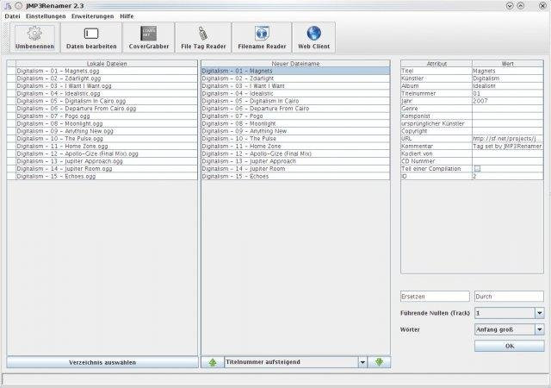The height and width of the screenshot is (388, 551).
Task: Move selected file up with green arrow
Action: click(x=213, y=362)
